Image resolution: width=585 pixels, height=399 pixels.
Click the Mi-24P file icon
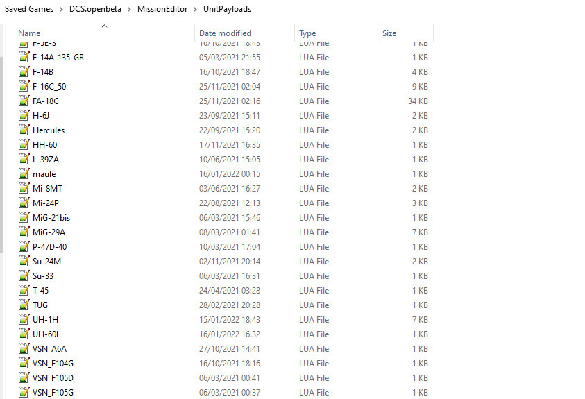tap(24, 203)
